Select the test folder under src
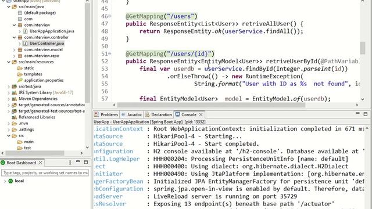 point(27,148)
